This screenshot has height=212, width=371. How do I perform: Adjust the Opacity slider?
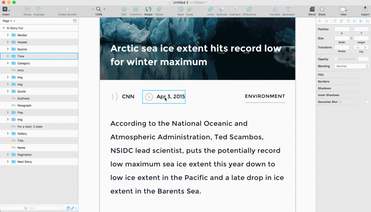pyautogui.click(x=345, y=59)
